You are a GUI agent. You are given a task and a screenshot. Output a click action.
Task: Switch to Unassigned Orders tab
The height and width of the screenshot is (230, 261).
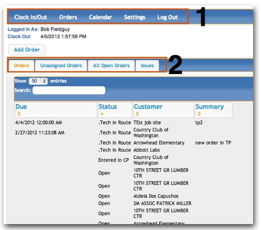(61, 66)
